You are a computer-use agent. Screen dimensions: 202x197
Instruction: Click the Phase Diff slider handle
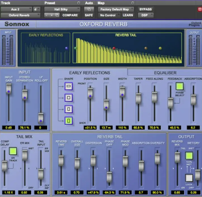click(x=109, y=177)
